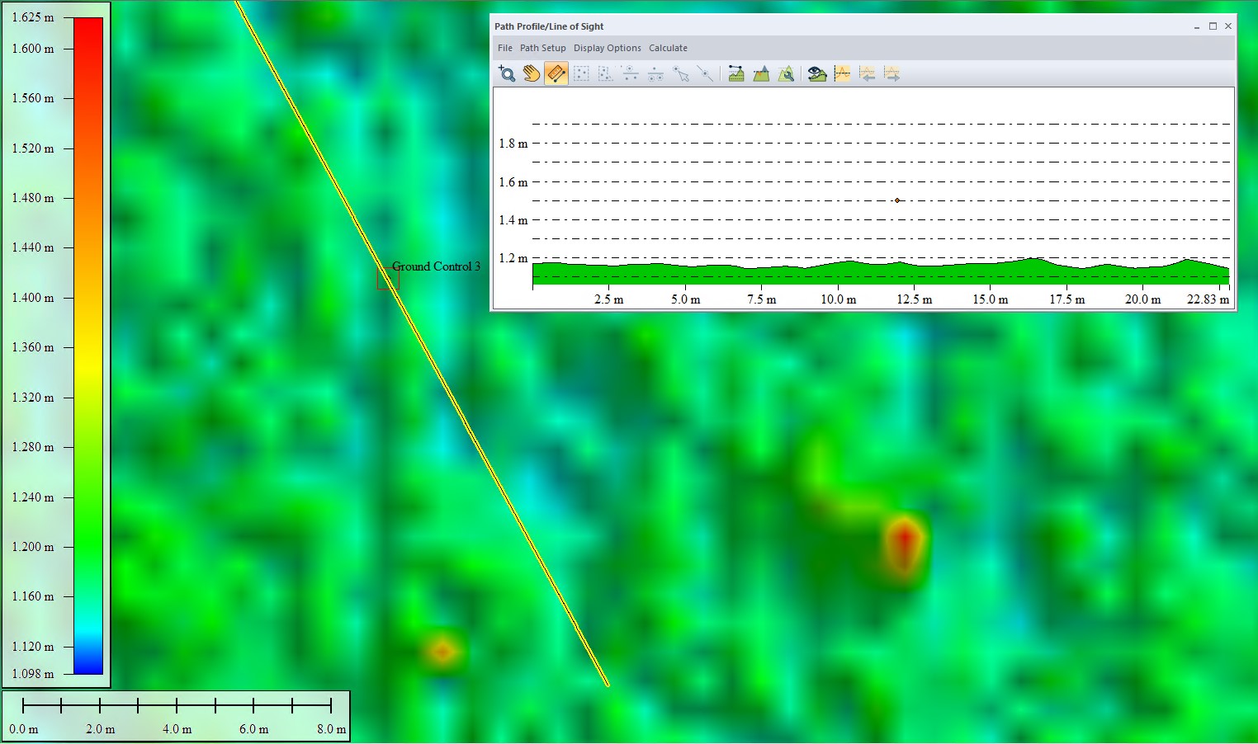The image size is (1258, 744).
Task: Click the 1.625 m legend maximum label
Action: [x=33, y=17]
